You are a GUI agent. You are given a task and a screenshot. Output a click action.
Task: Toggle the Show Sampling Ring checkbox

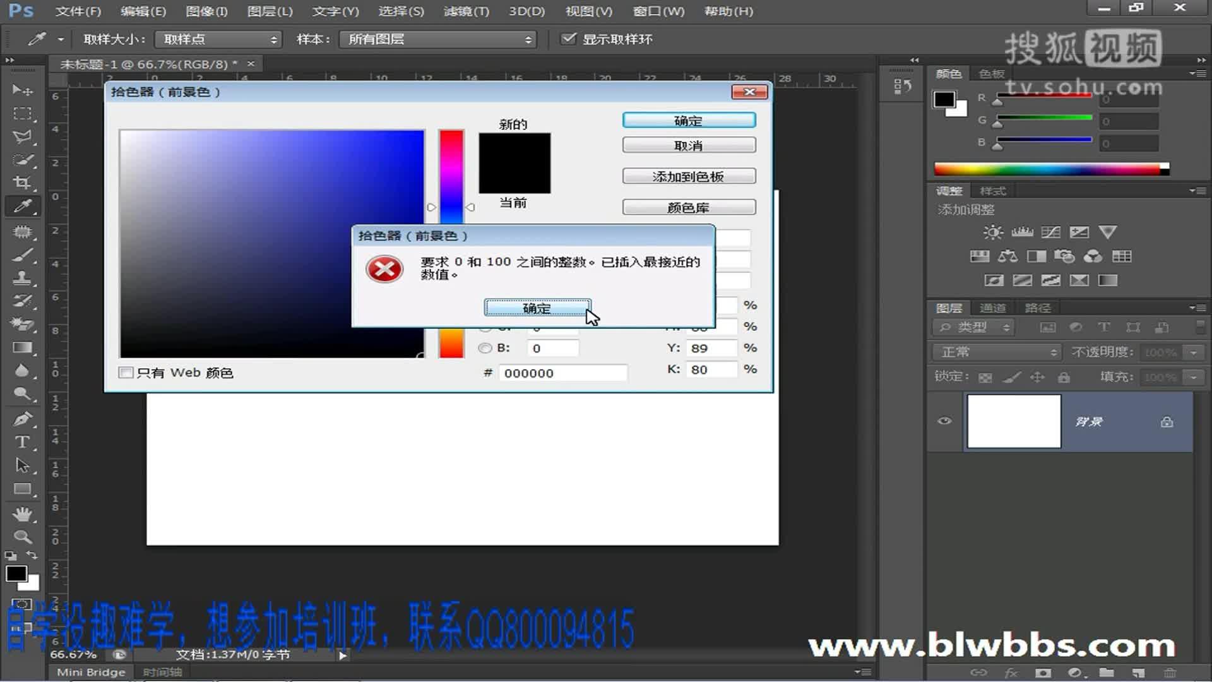[569, 39]
